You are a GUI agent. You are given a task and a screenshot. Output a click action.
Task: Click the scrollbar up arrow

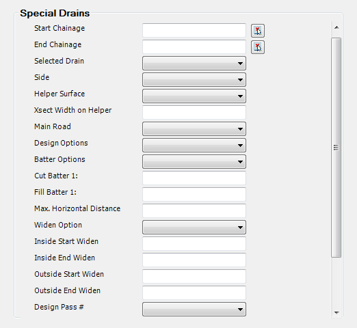[336, 28]
